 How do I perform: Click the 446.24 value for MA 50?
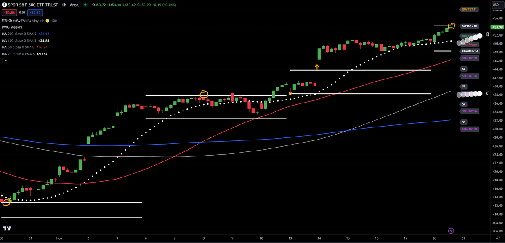click(43, 47)
